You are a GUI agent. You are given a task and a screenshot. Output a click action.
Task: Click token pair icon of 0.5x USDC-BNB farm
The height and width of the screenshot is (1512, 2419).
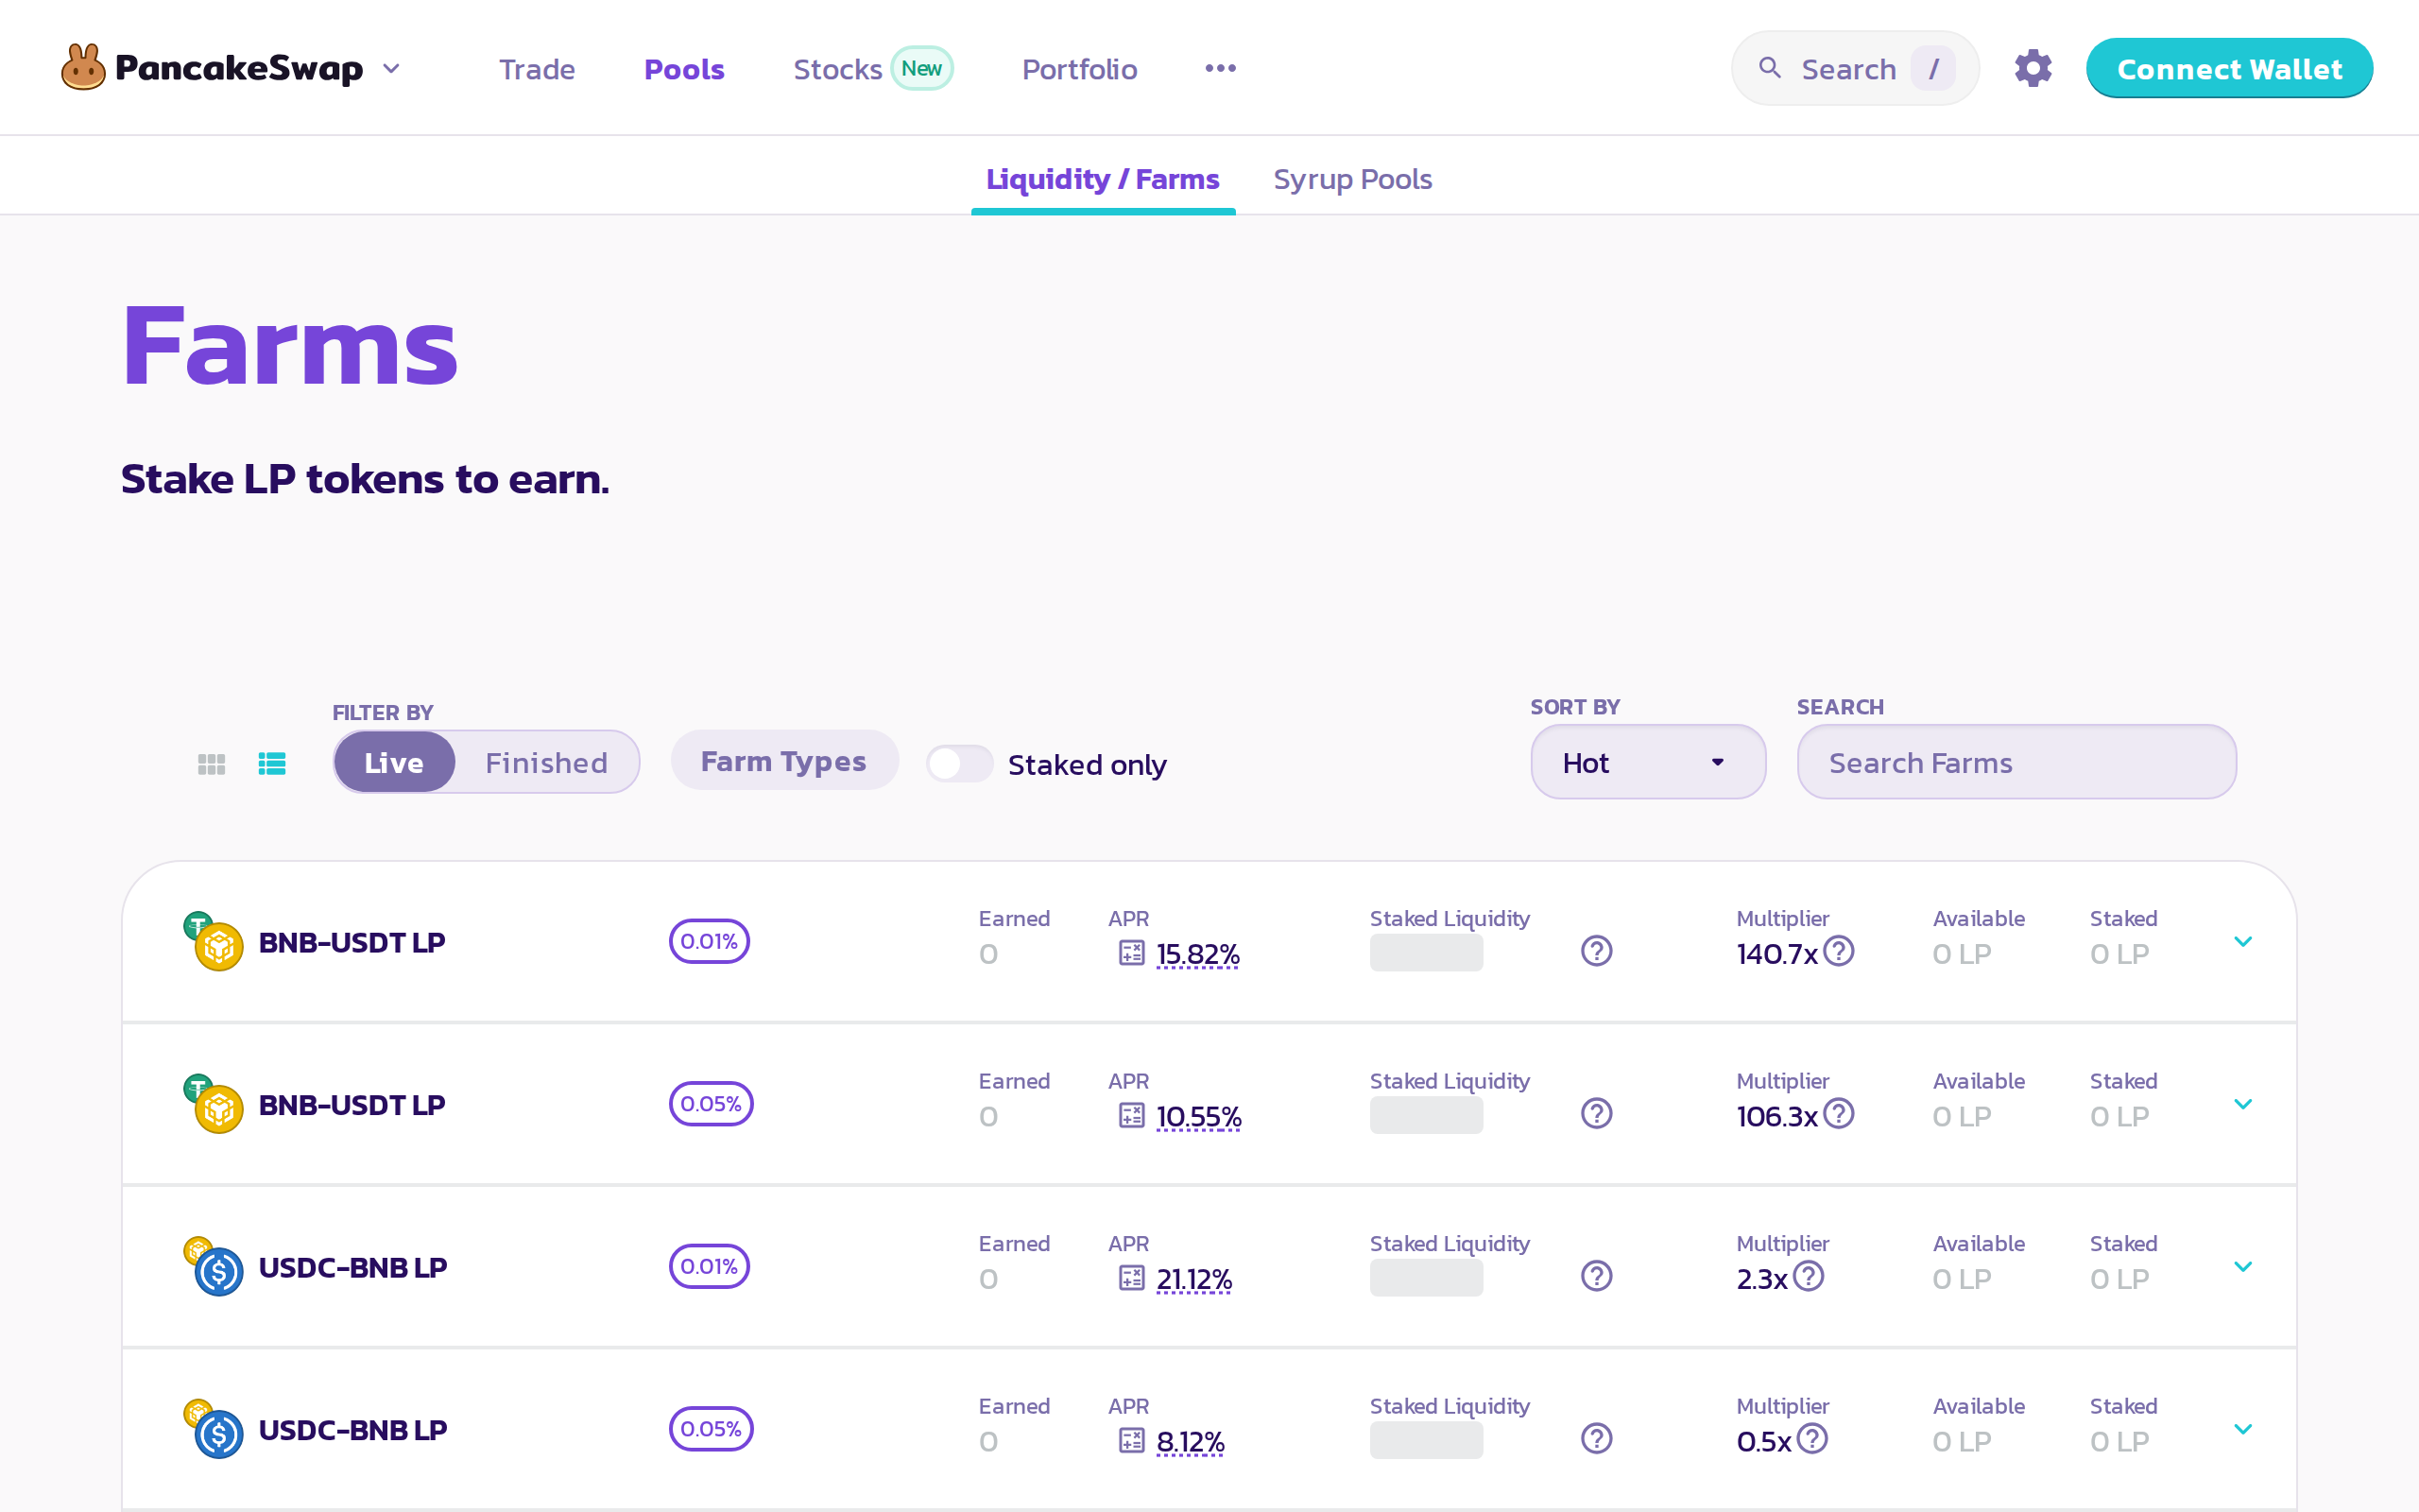[213, 1428]
